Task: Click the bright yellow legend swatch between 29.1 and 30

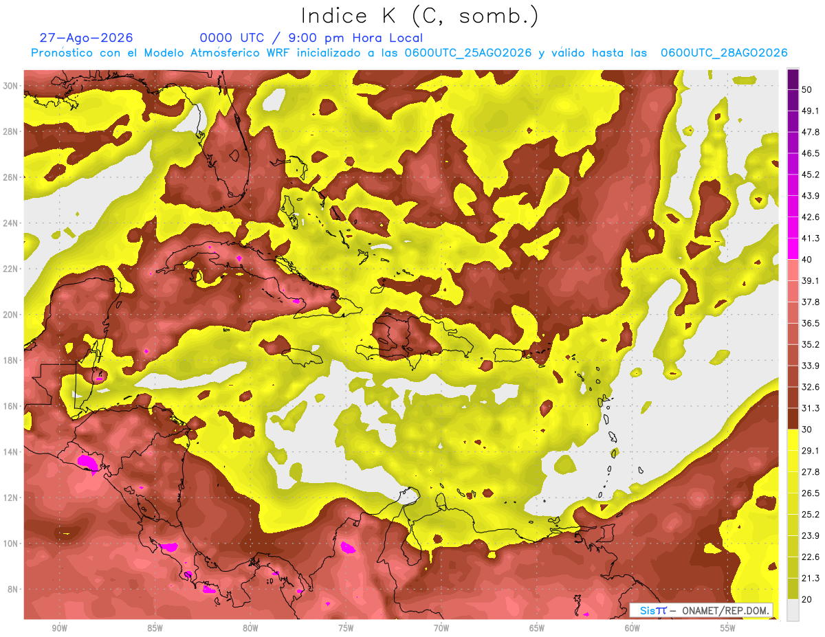Action: (793, 439)
